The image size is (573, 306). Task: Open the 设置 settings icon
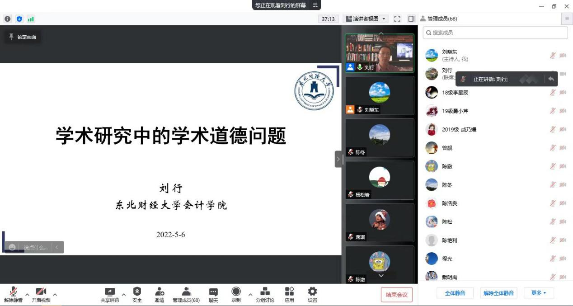coord(312,294)
